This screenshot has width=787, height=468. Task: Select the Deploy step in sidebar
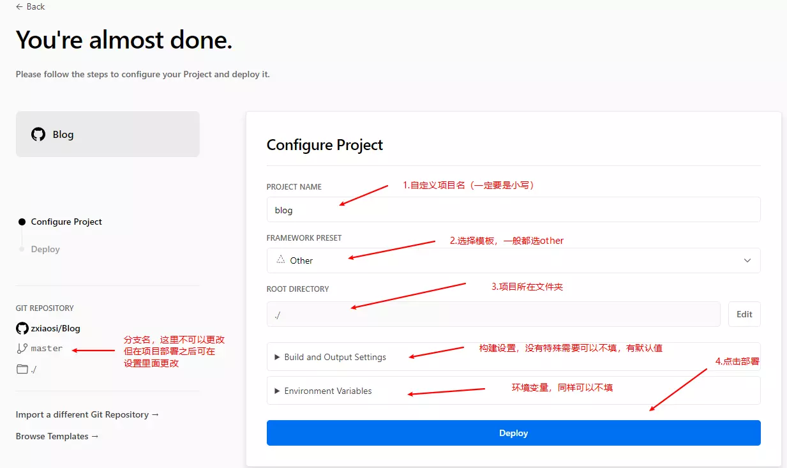[x=45, y=249]
